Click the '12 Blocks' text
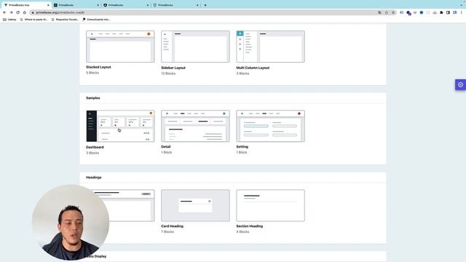 (168, 74)
